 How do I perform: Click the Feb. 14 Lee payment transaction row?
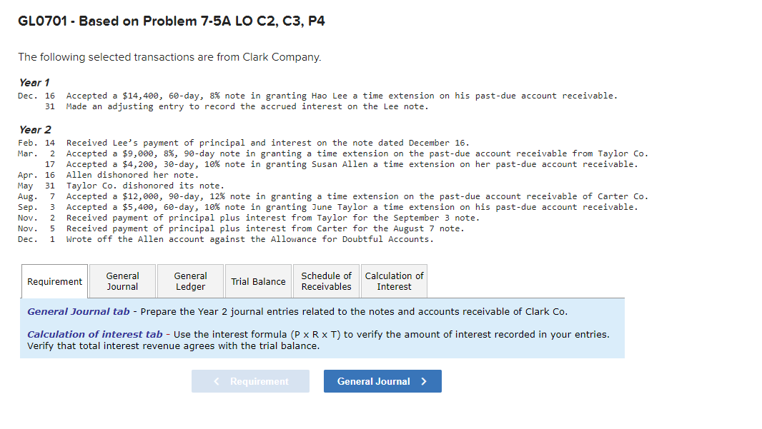pos(286,142)
